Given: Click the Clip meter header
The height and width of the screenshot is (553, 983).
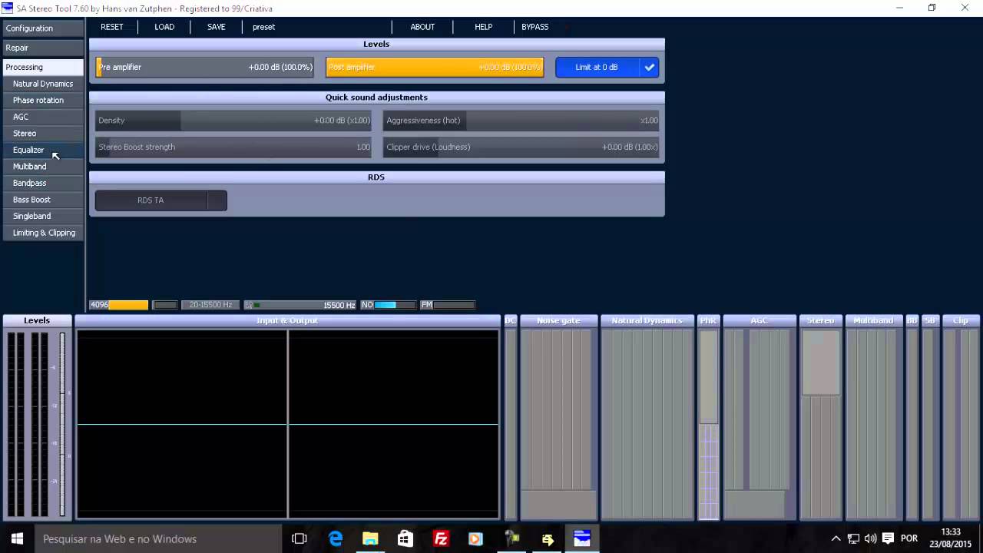Looking at the screenshot, I should [961, 320].
